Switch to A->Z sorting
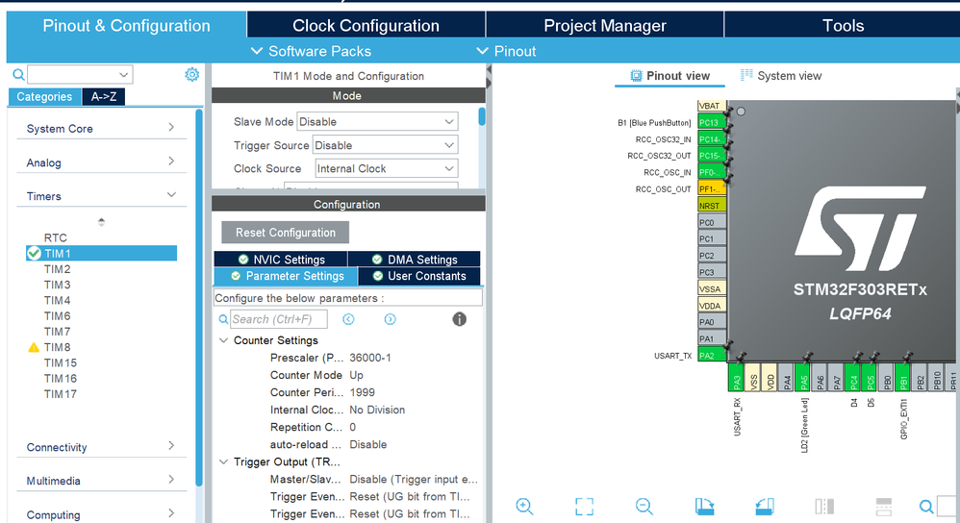 tap(104, 97)
